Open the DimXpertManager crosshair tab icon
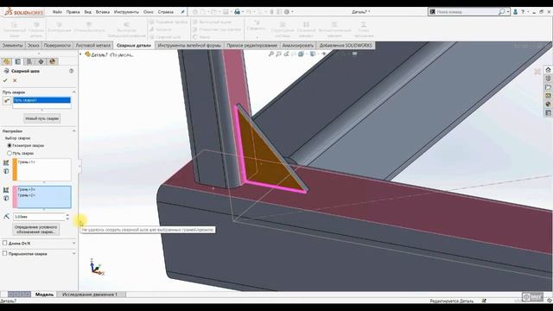The height and width of the screenshot is (311, 553). point(41,61)
